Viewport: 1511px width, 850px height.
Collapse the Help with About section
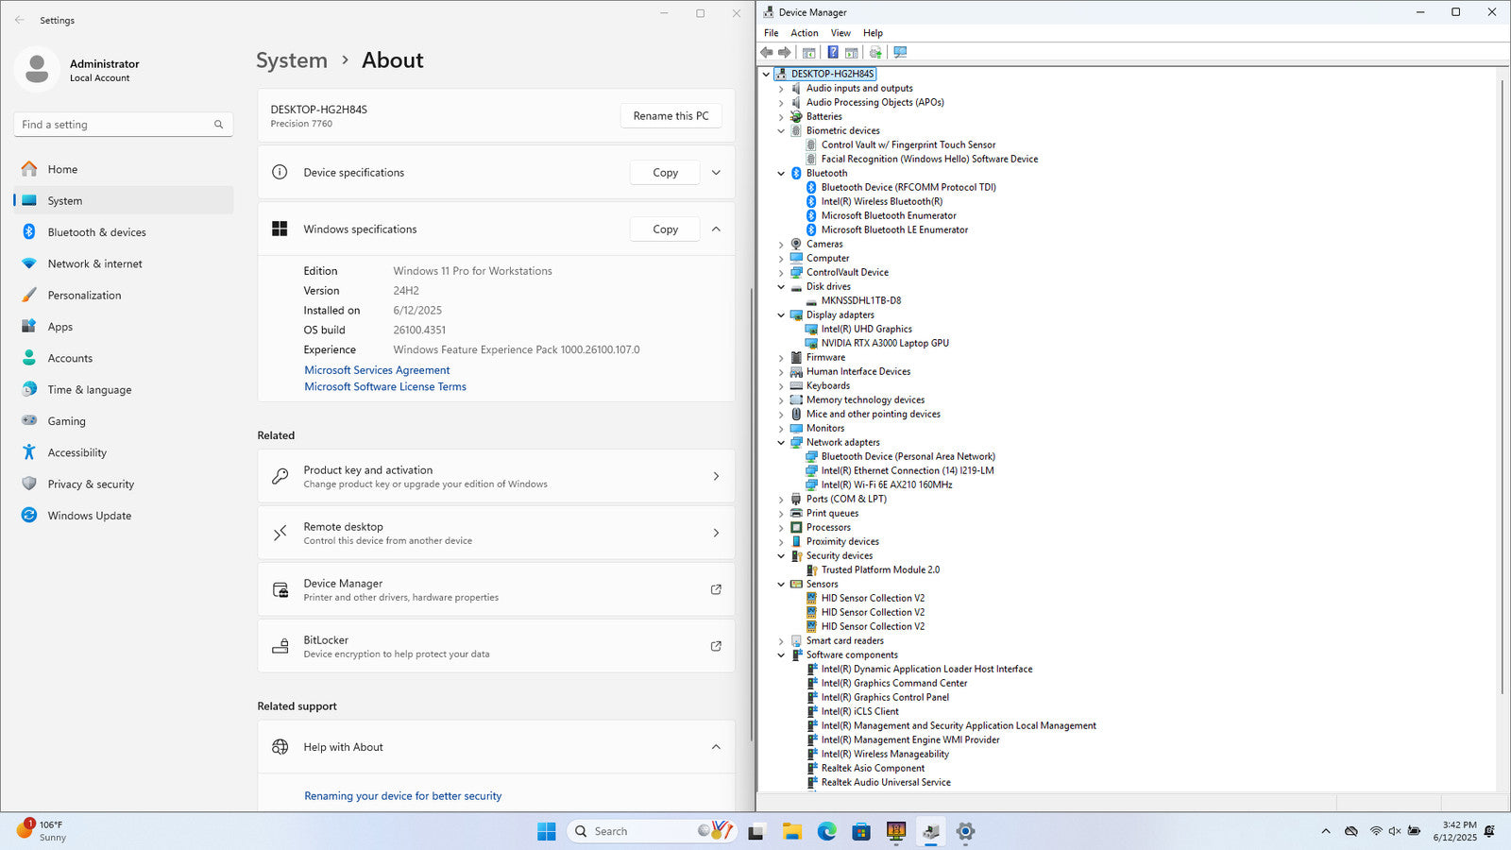point(716,747)
